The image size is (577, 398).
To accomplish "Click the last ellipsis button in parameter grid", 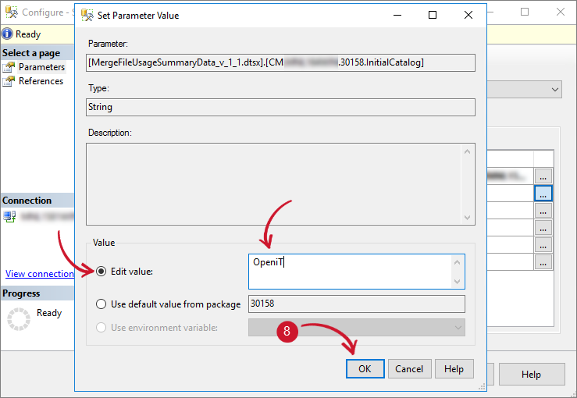I will [543, 262].
